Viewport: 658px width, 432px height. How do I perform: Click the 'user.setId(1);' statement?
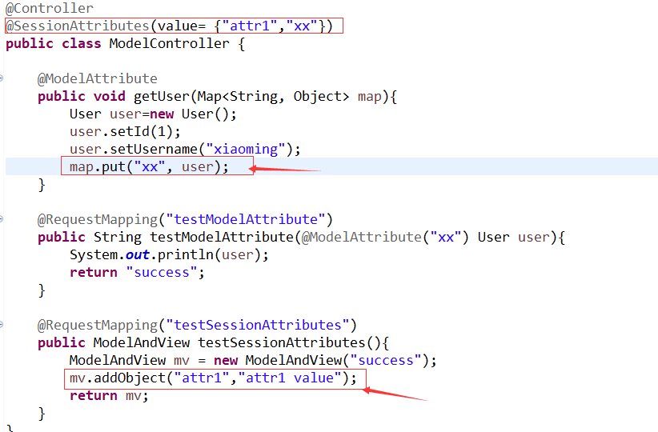125,132
